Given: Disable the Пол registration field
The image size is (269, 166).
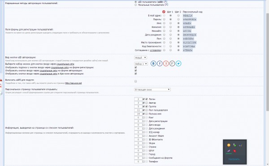Looking at the screenshot, I should point(164,39).
